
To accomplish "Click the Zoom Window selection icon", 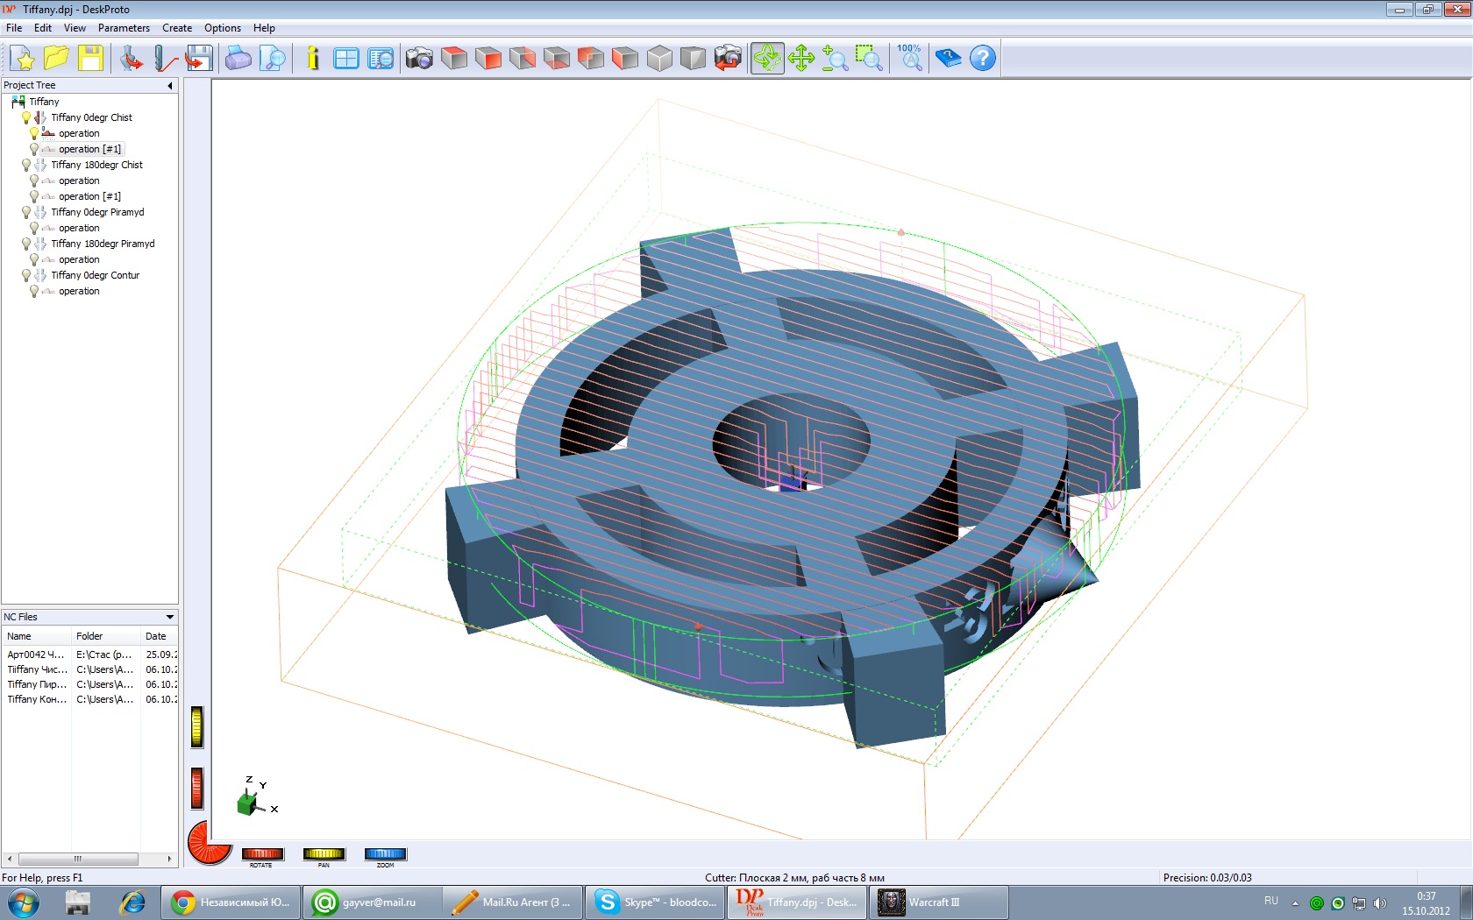I will coord(868,58).
